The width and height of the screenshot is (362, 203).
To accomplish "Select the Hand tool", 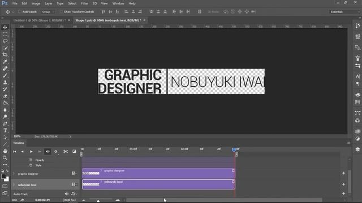I will tap(5, 151).
